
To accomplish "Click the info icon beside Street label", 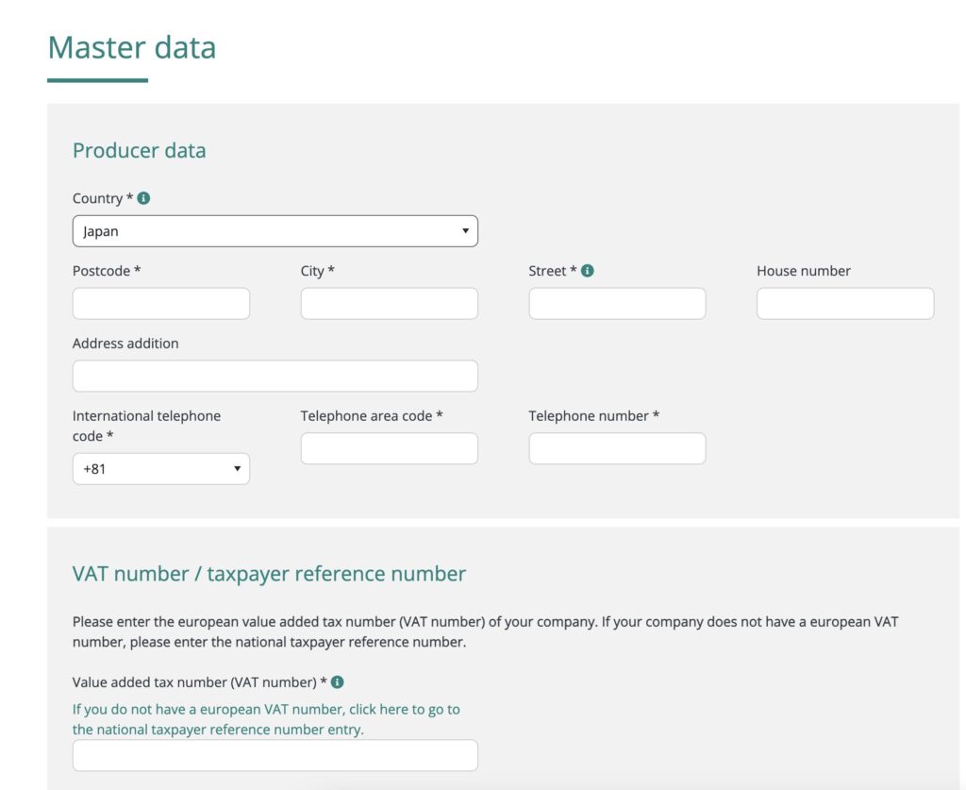I will coord(587,271).
